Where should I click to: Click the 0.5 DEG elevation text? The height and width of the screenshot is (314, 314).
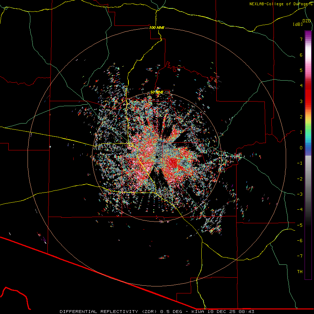[x=171, y=312]
